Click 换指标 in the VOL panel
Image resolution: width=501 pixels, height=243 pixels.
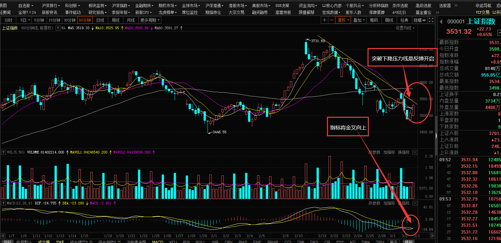(404, 152)
